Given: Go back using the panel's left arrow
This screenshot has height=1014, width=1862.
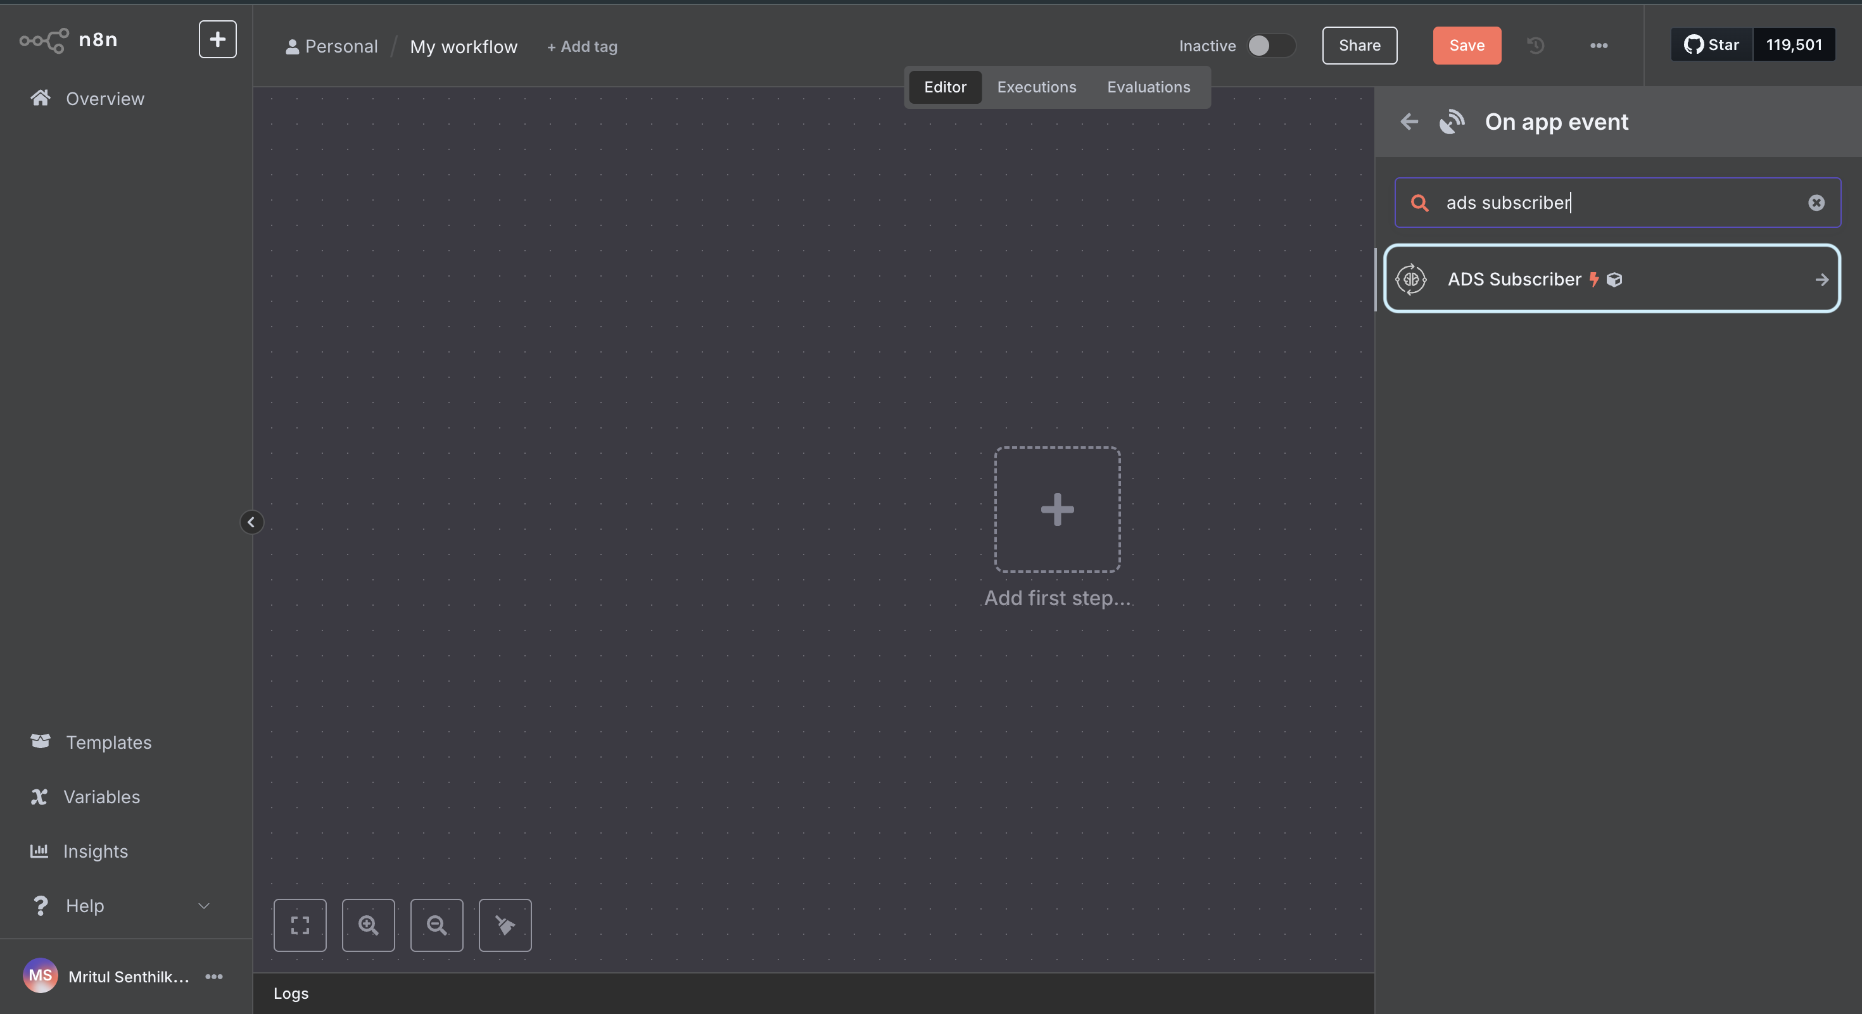Looking at the screenshot, I should pyautogui.click(x=1409, y=122).
